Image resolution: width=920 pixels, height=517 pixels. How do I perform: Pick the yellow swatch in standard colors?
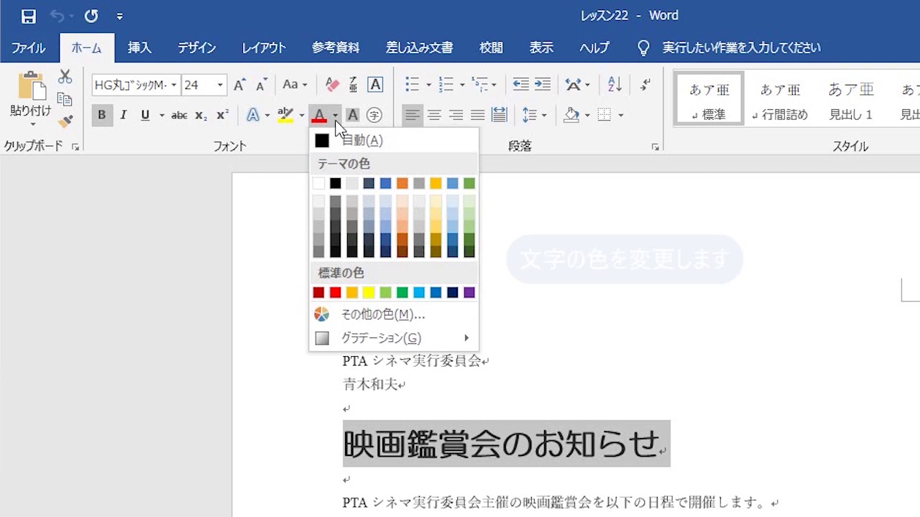tap(369, 292)
